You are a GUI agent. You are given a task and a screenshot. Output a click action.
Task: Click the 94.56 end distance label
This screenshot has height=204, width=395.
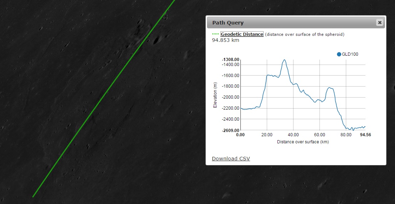pos(365,135)
